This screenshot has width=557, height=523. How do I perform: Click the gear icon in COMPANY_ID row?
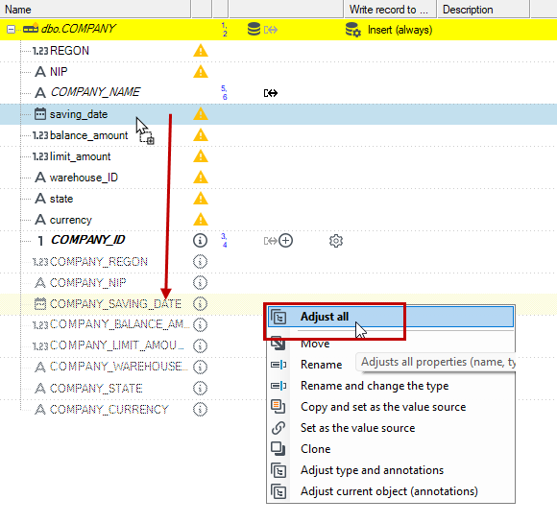(x=336, y=241)
